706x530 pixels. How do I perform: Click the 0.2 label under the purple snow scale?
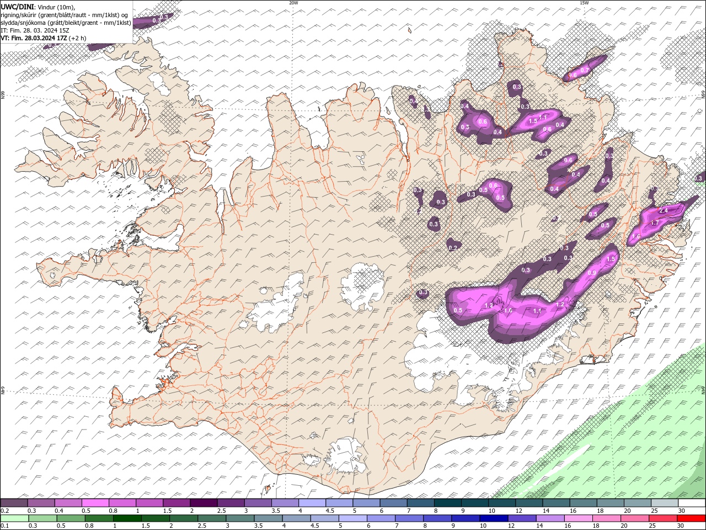(4, 511)
